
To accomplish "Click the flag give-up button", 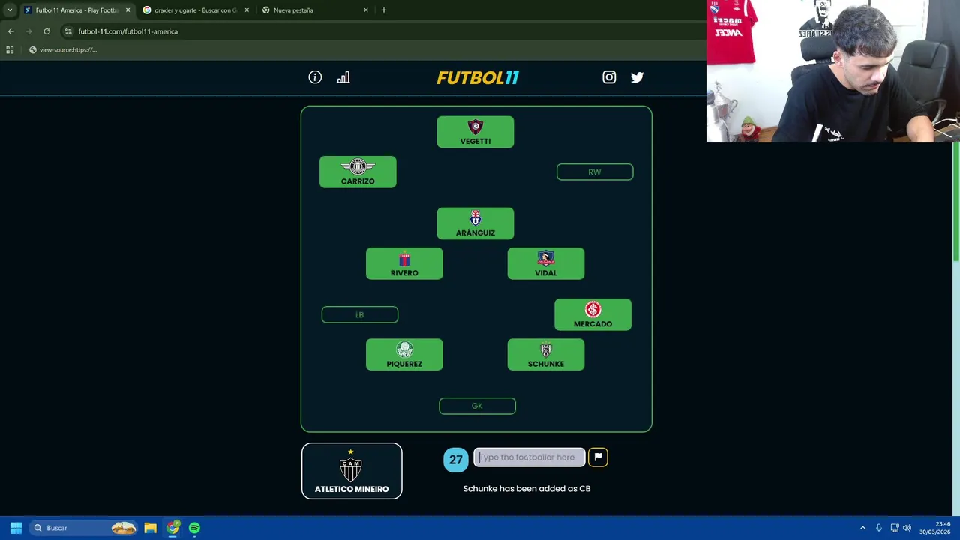I will [x=598, y=457].
